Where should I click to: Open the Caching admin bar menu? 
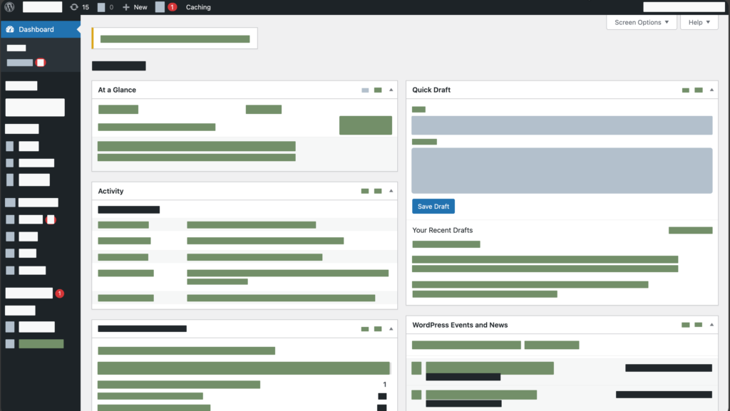click(198, 7)
